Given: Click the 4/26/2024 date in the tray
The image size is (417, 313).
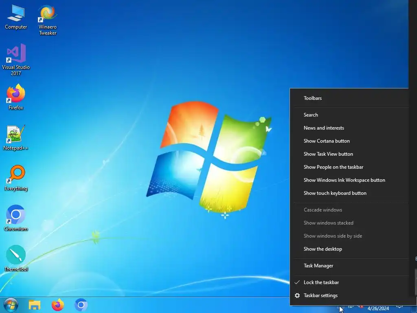Looking at the screenshot, I should click(x=378, y=309).
